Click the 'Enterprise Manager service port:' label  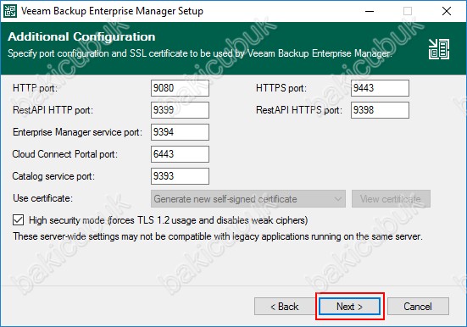77,132
